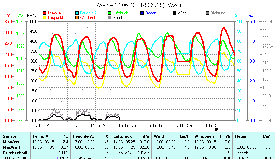The width and height of the screenshot is (278, 159).
Task: Click the blue Regen legend swatch
Action: 142,13
